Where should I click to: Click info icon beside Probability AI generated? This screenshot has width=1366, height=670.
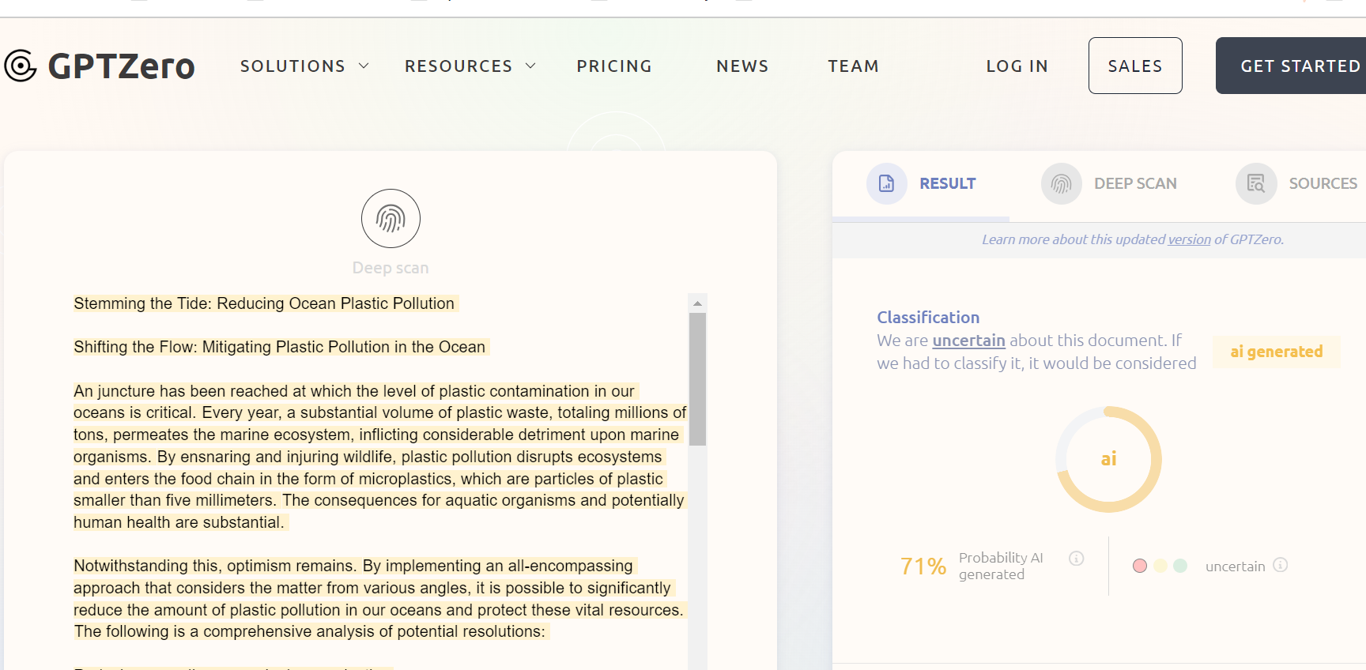pyautogui.click(x=1076, y=559)
